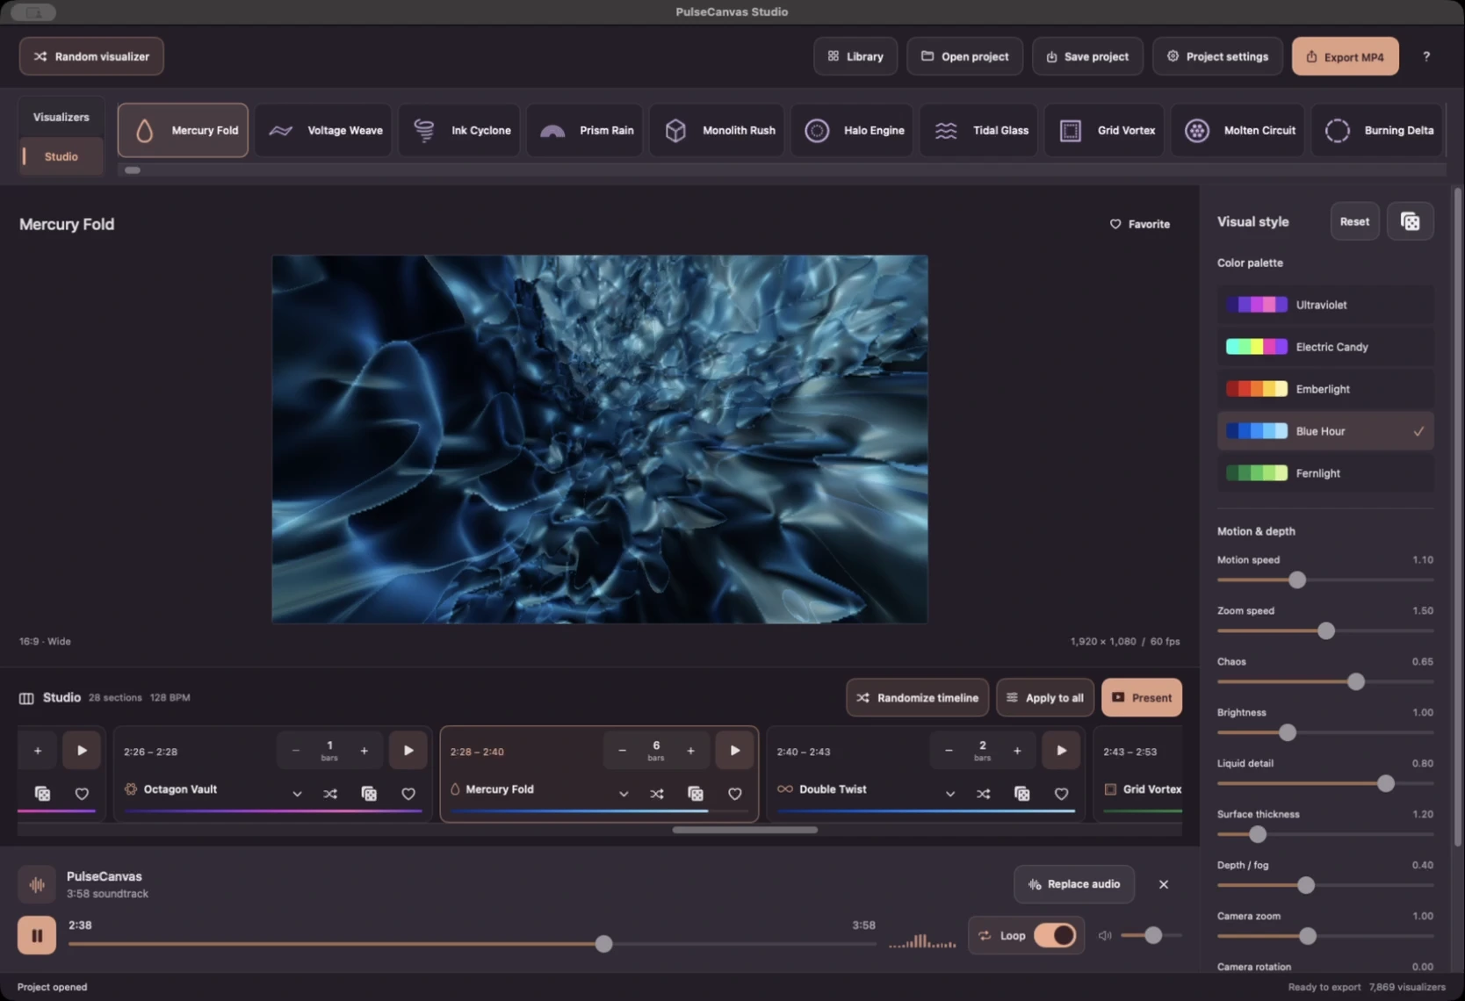
Task: Click the volume speaker icon
Action: click(x=1105, y=935)
